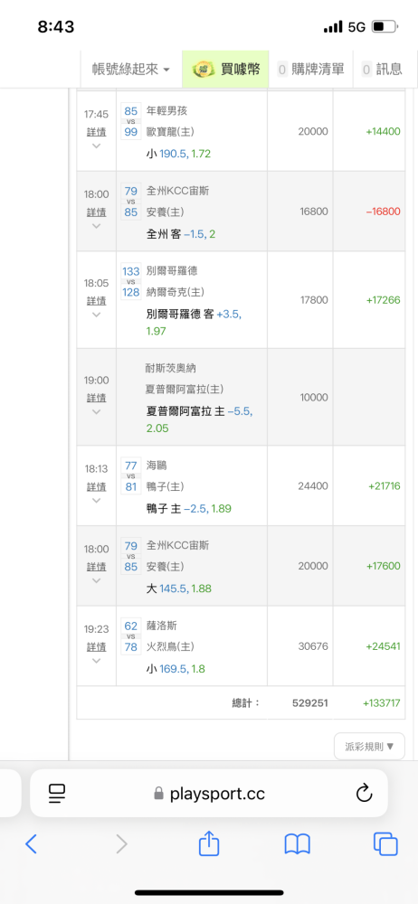
Task: Open 詳情 link for the 18:13 game
Action: 97,486
